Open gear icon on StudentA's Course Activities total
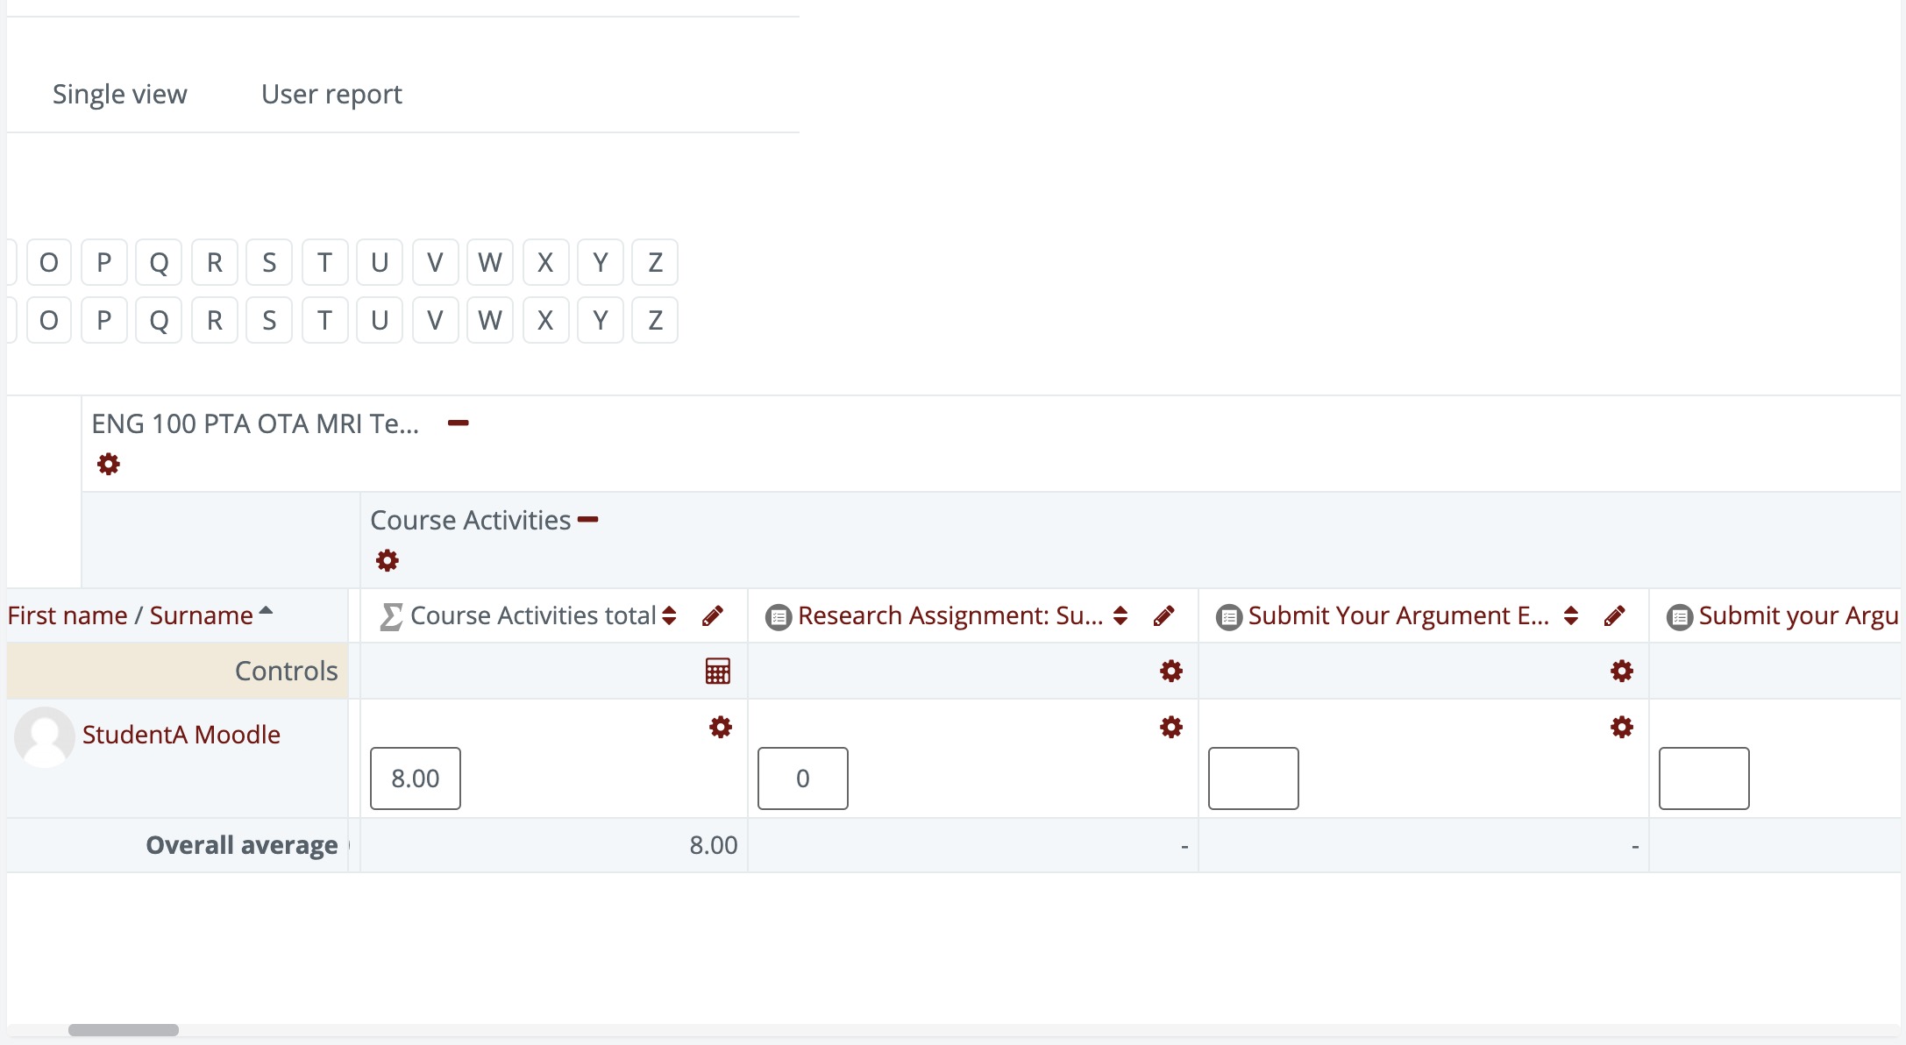The height and width of the screenshot is (1045, 1906). click(720, 727)
